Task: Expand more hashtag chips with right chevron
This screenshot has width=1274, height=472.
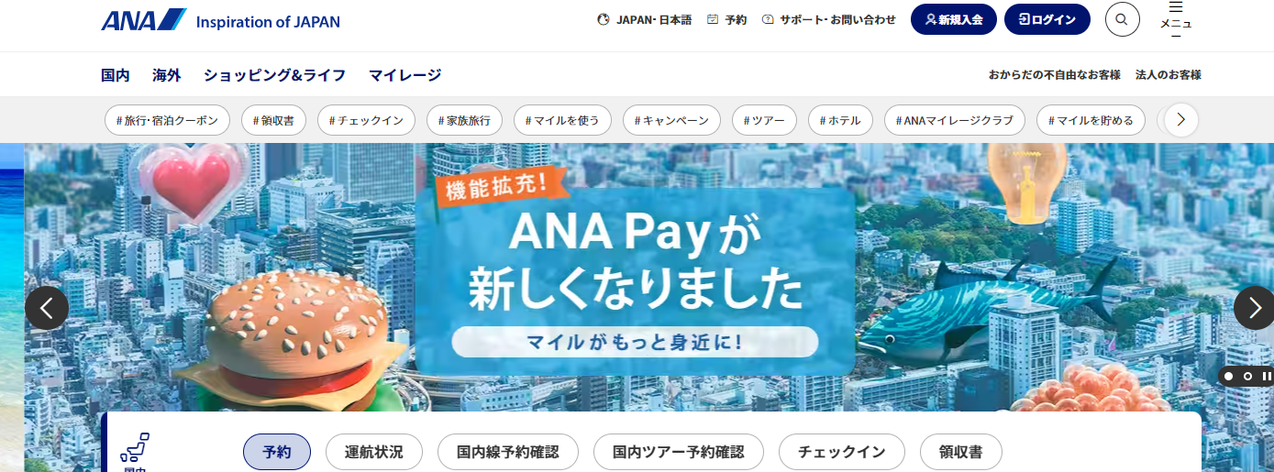Action: pos(1181,120)
